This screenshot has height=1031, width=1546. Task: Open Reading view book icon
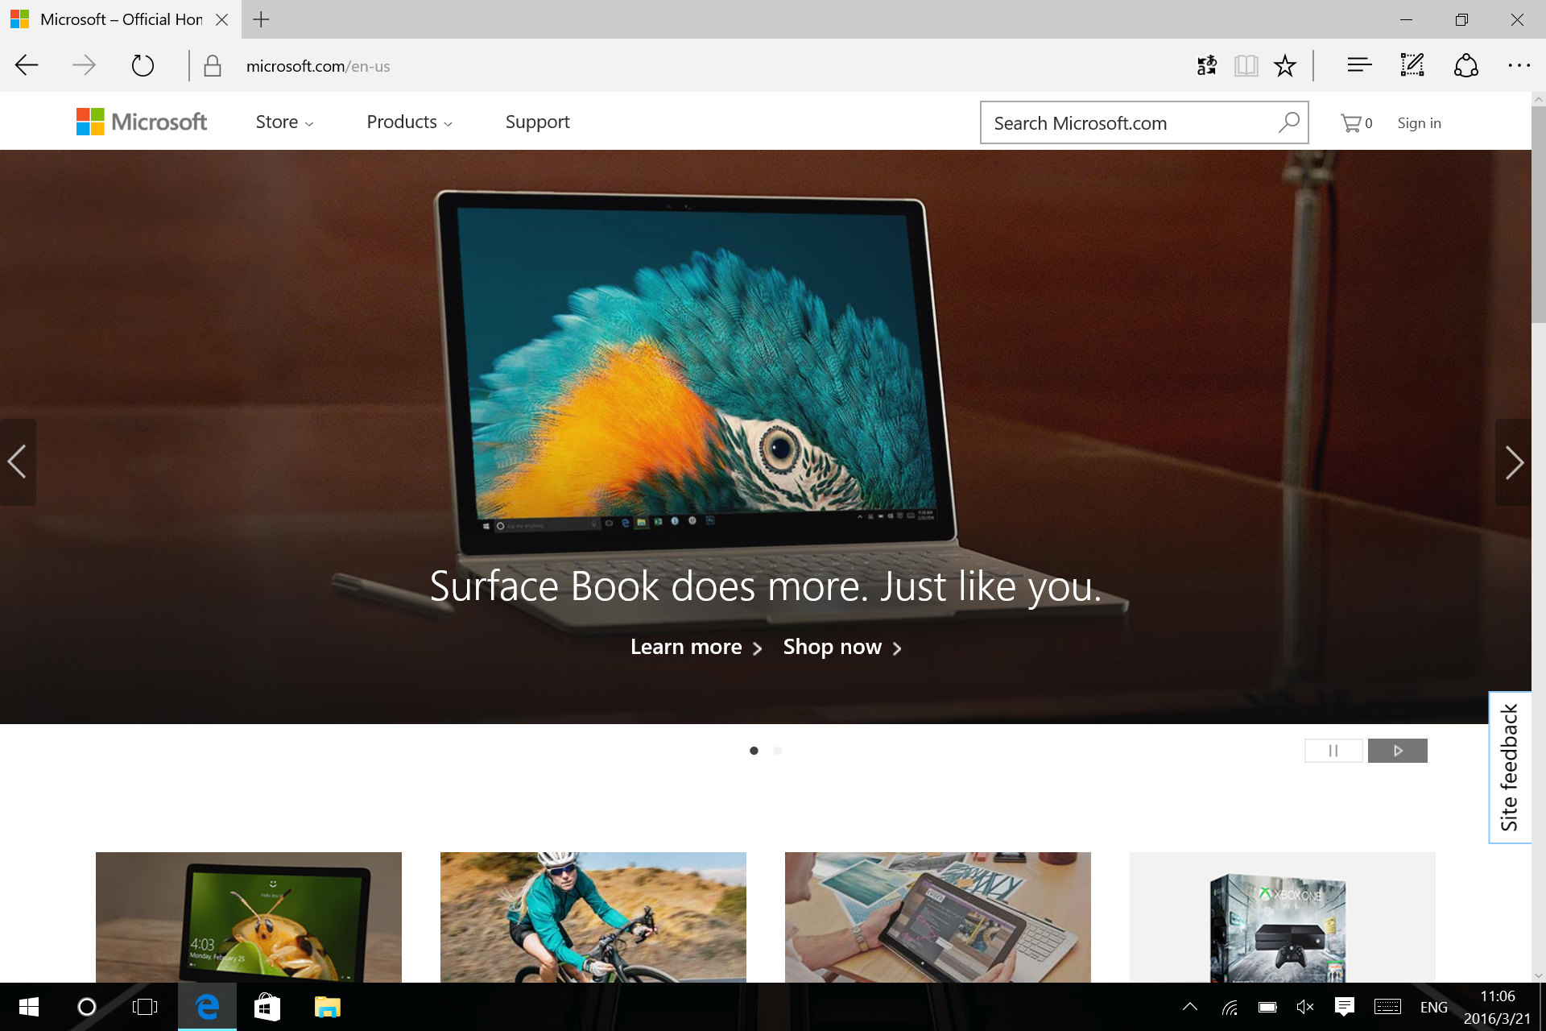[x=1246, y=65]
